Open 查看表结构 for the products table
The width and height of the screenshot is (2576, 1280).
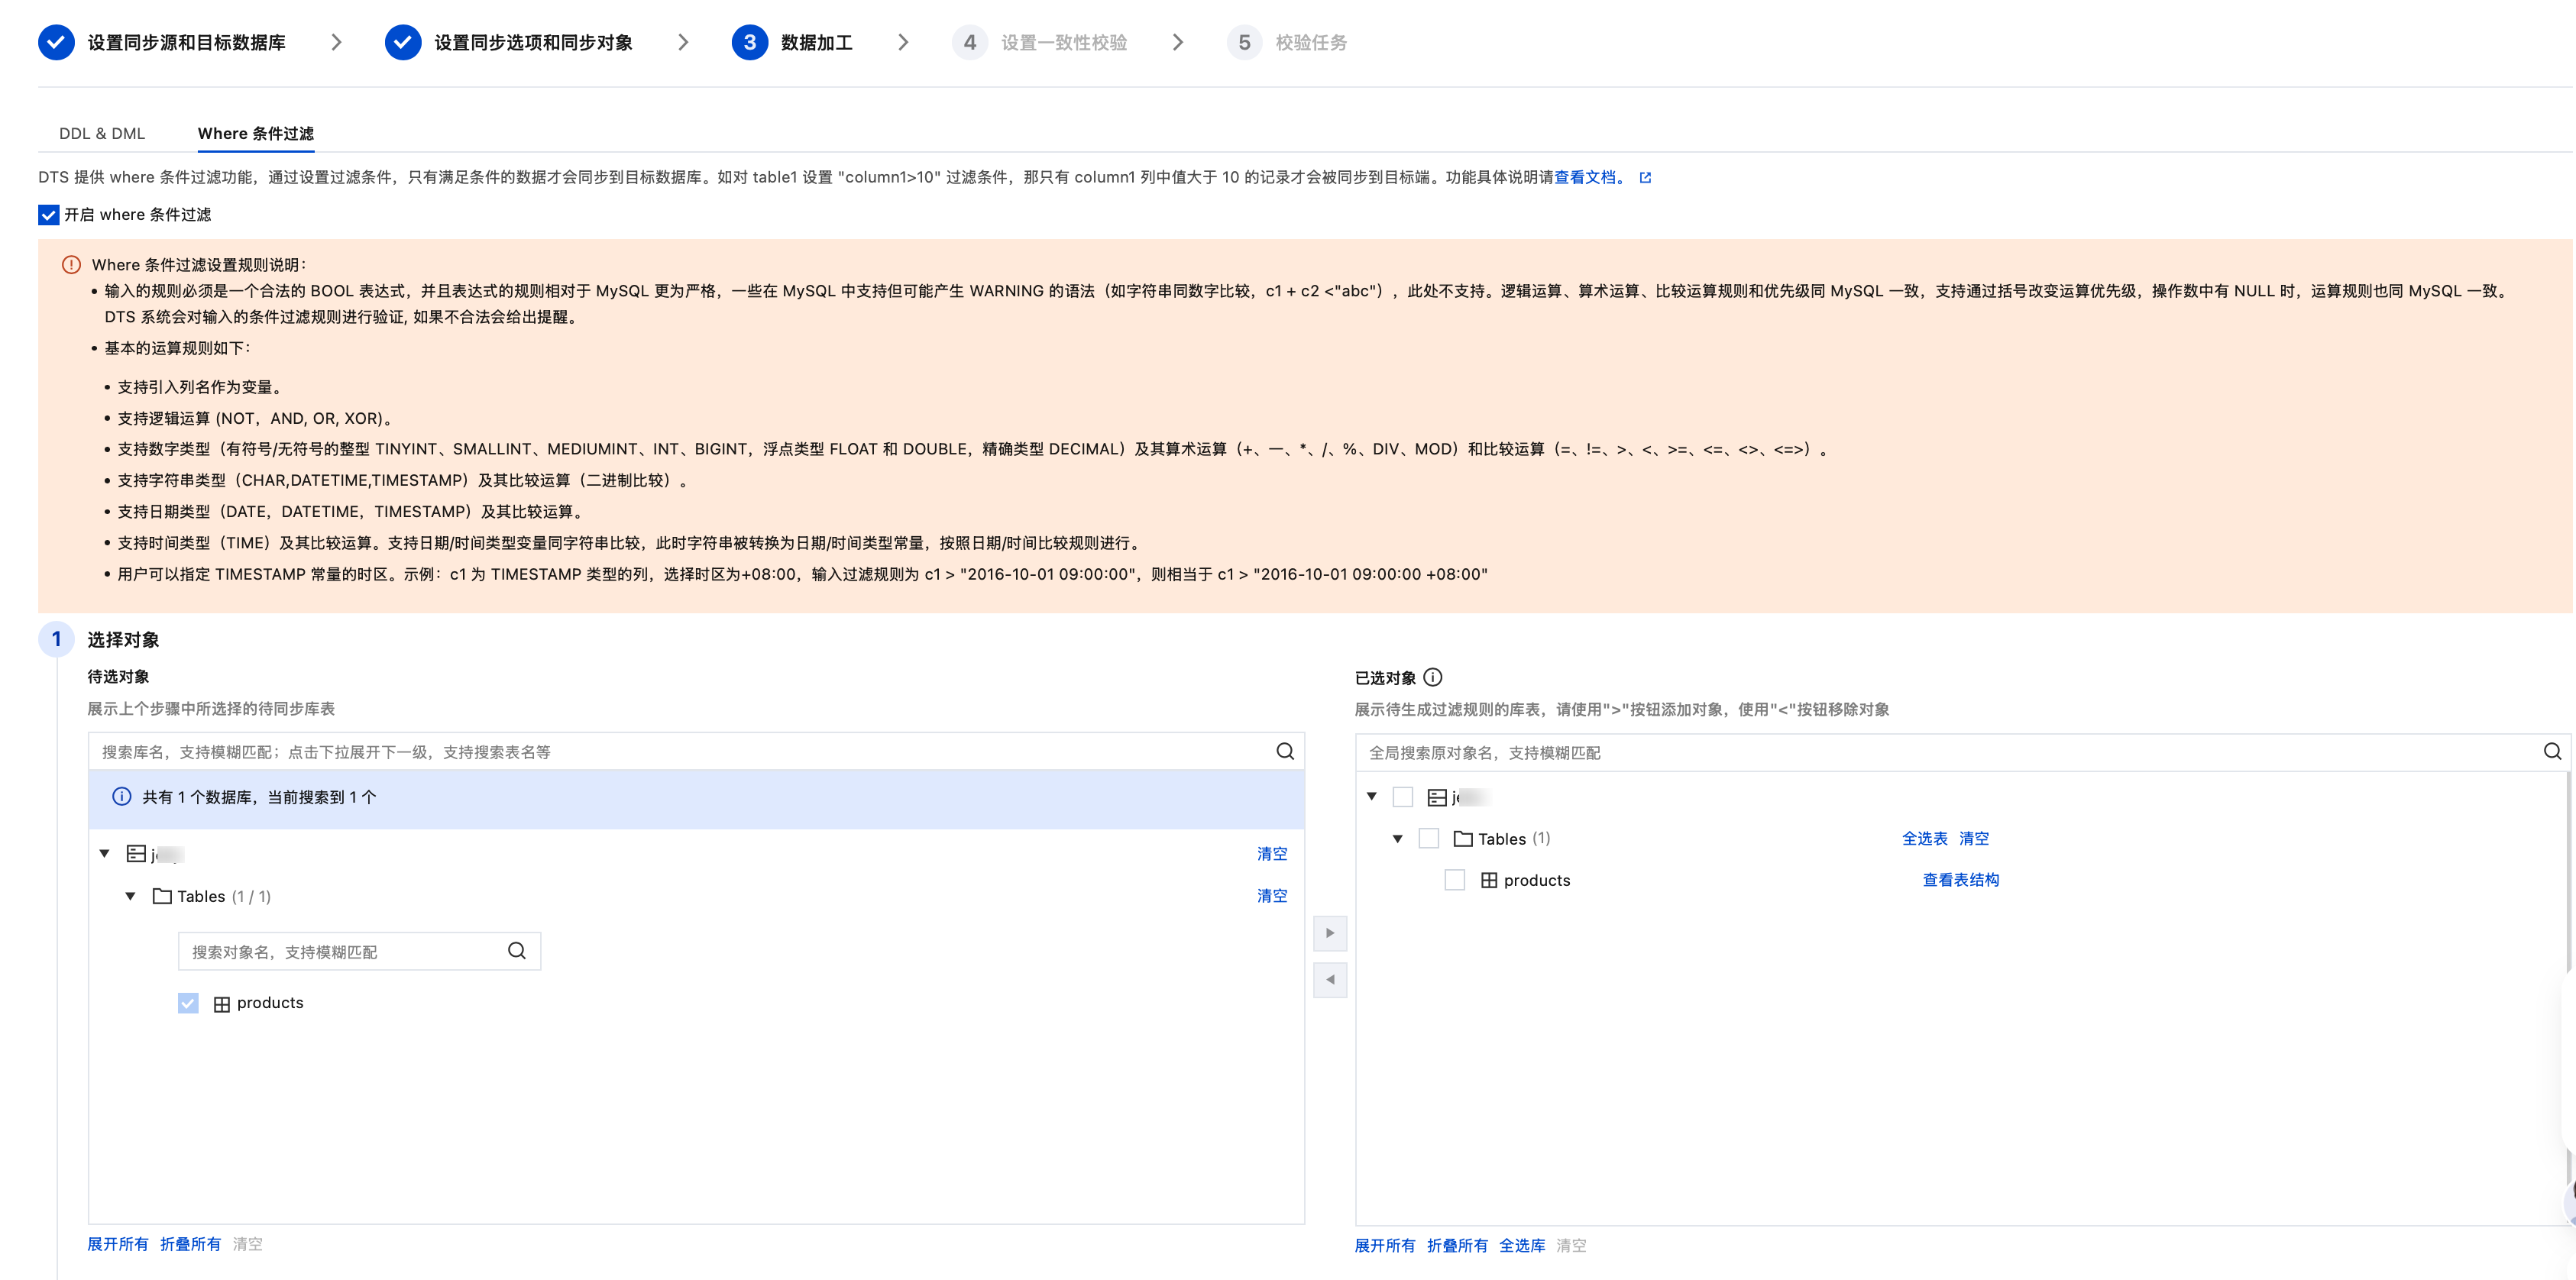pos(1961,880)
